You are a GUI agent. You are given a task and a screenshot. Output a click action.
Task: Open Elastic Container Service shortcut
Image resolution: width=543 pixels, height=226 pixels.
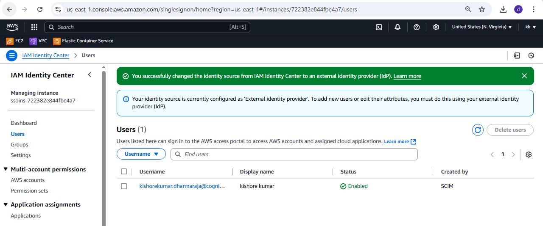(83, 41)
